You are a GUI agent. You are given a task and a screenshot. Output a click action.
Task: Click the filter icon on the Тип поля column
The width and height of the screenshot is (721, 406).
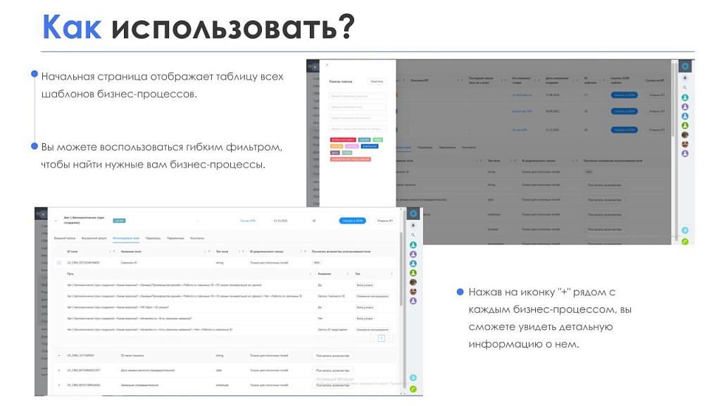tap(244, 252)
